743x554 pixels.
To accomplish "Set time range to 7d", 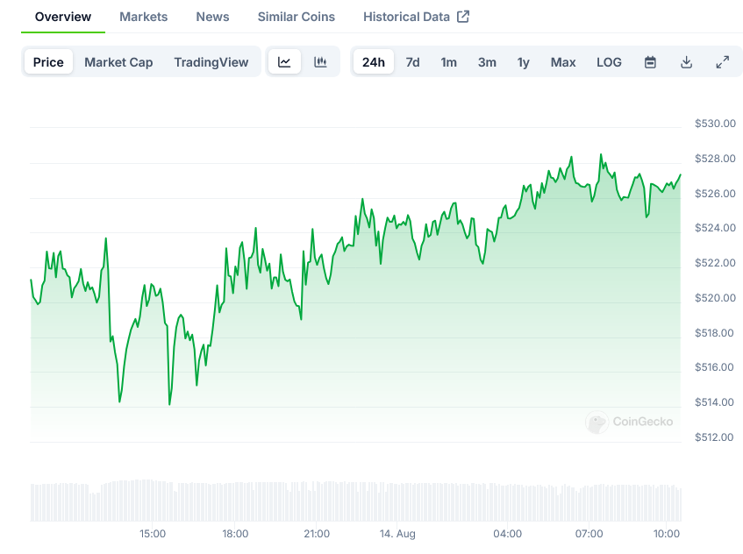I will [412, 62].
